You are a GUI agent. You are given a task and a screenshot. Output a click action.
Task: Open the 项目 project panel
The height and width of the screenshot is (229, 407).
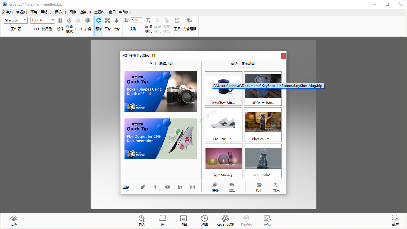point(184,221)
